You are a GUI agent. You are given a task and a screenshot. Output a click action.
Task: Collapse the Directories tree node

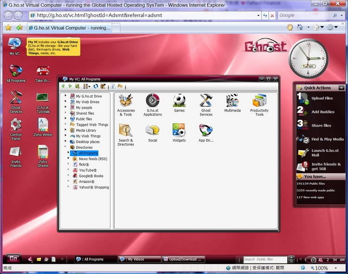point(65,146)
